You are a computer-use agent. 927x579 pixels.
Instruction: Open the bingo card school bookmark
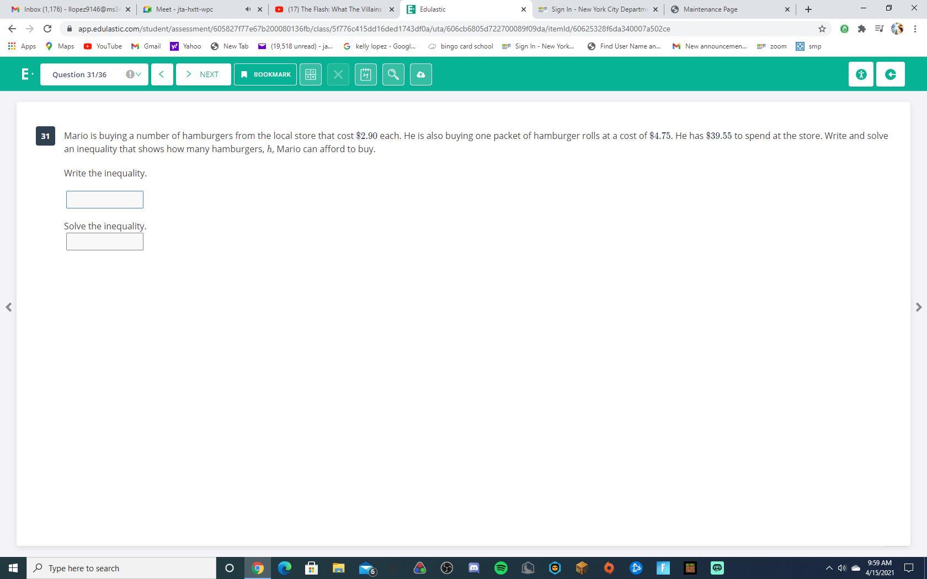click(461, 46)
